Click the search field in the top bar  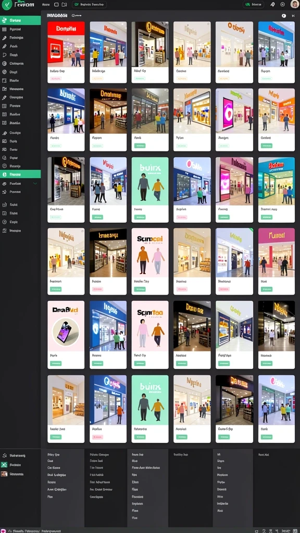click(89, 4)
